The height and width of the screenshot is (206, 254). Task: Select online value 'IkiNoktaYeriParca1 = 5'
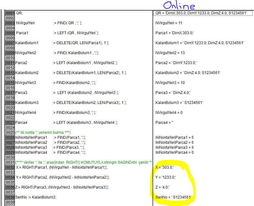tap(175, 138)
